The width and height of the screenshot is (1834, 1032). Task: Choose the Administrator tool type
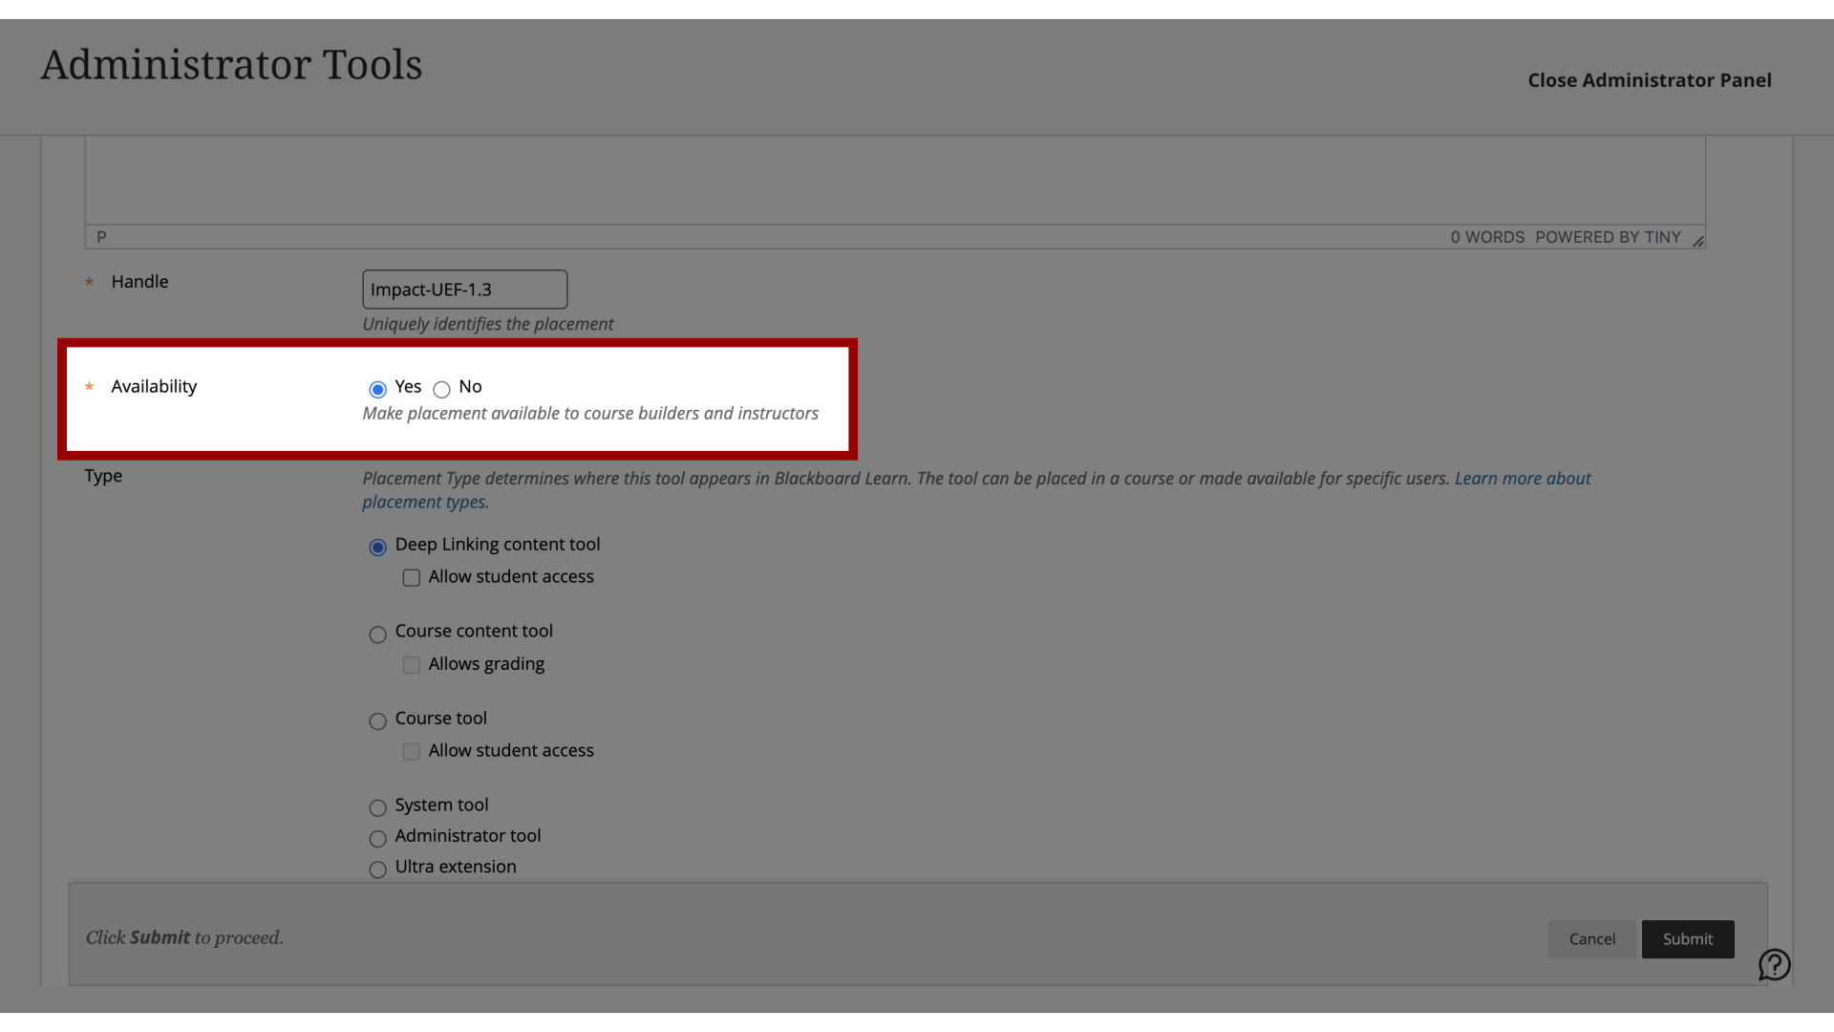tap(377, 839)
